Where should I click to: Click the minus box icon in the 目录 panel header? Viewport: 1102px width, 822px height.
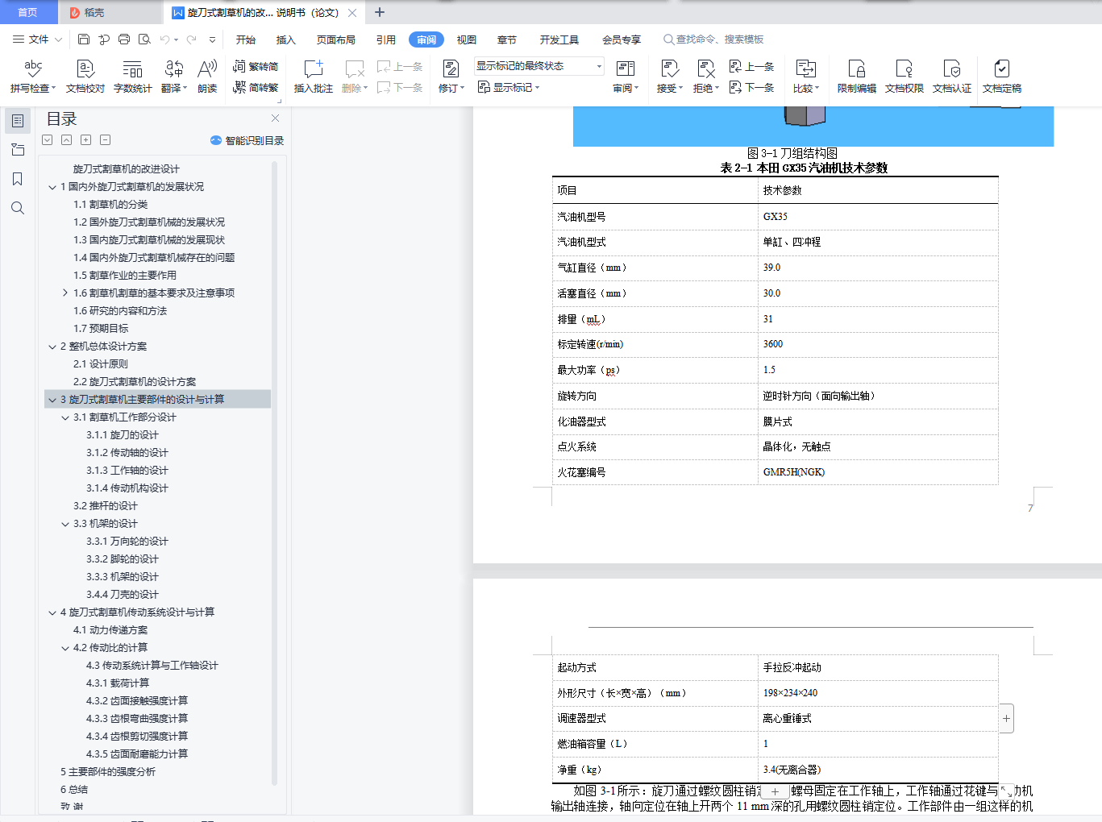[105, 140]
